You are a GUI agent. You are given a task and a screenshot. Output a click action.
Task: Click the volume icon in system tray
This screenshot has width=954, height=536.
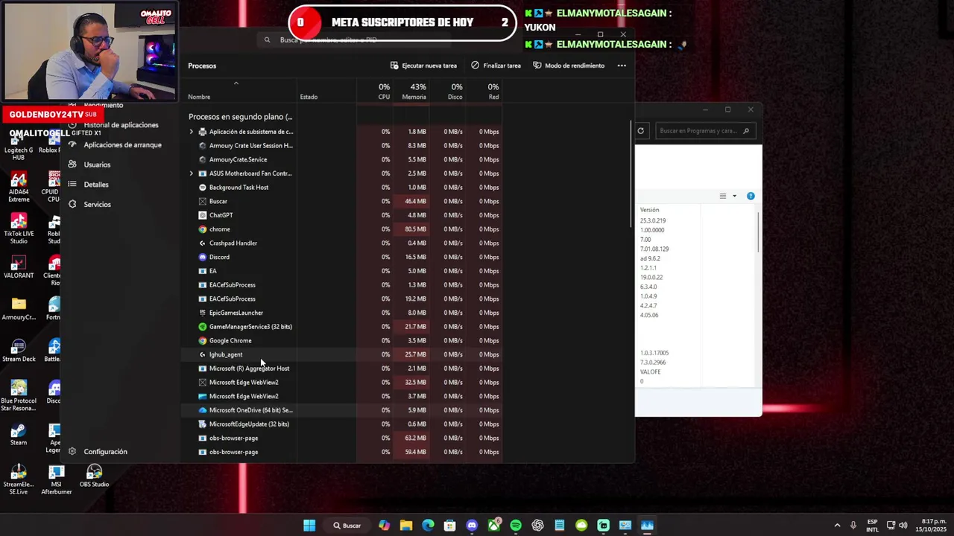903,526
